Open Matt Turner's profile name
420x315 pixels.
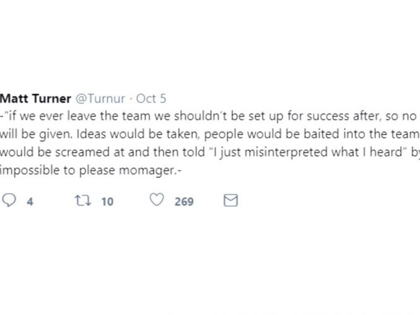36,98
